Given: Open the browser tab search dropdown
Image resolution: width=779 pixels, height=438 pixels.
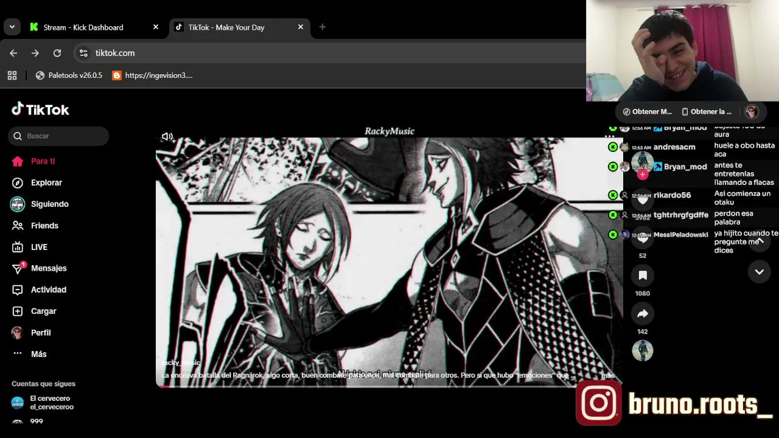Looking at the screenshot, I should [x=12, y=27].
